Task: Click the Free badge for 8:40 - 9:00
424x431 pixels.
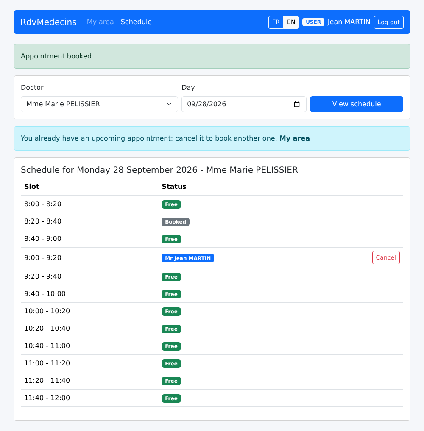Action: tap(171, 239)
